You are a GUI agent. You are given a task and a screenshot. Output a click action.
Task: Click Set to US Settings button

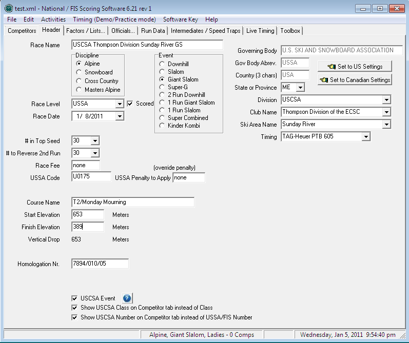[x=355, y=67]
